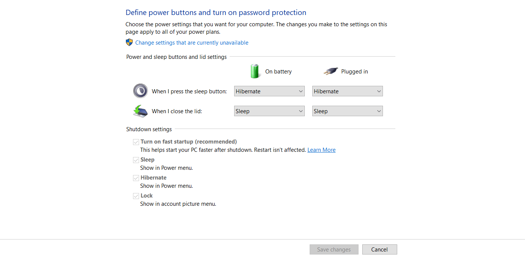This screenshot has width=525, height=259.
Task: Open close lid Plugged in dropdown
Action: click(348, 111)
